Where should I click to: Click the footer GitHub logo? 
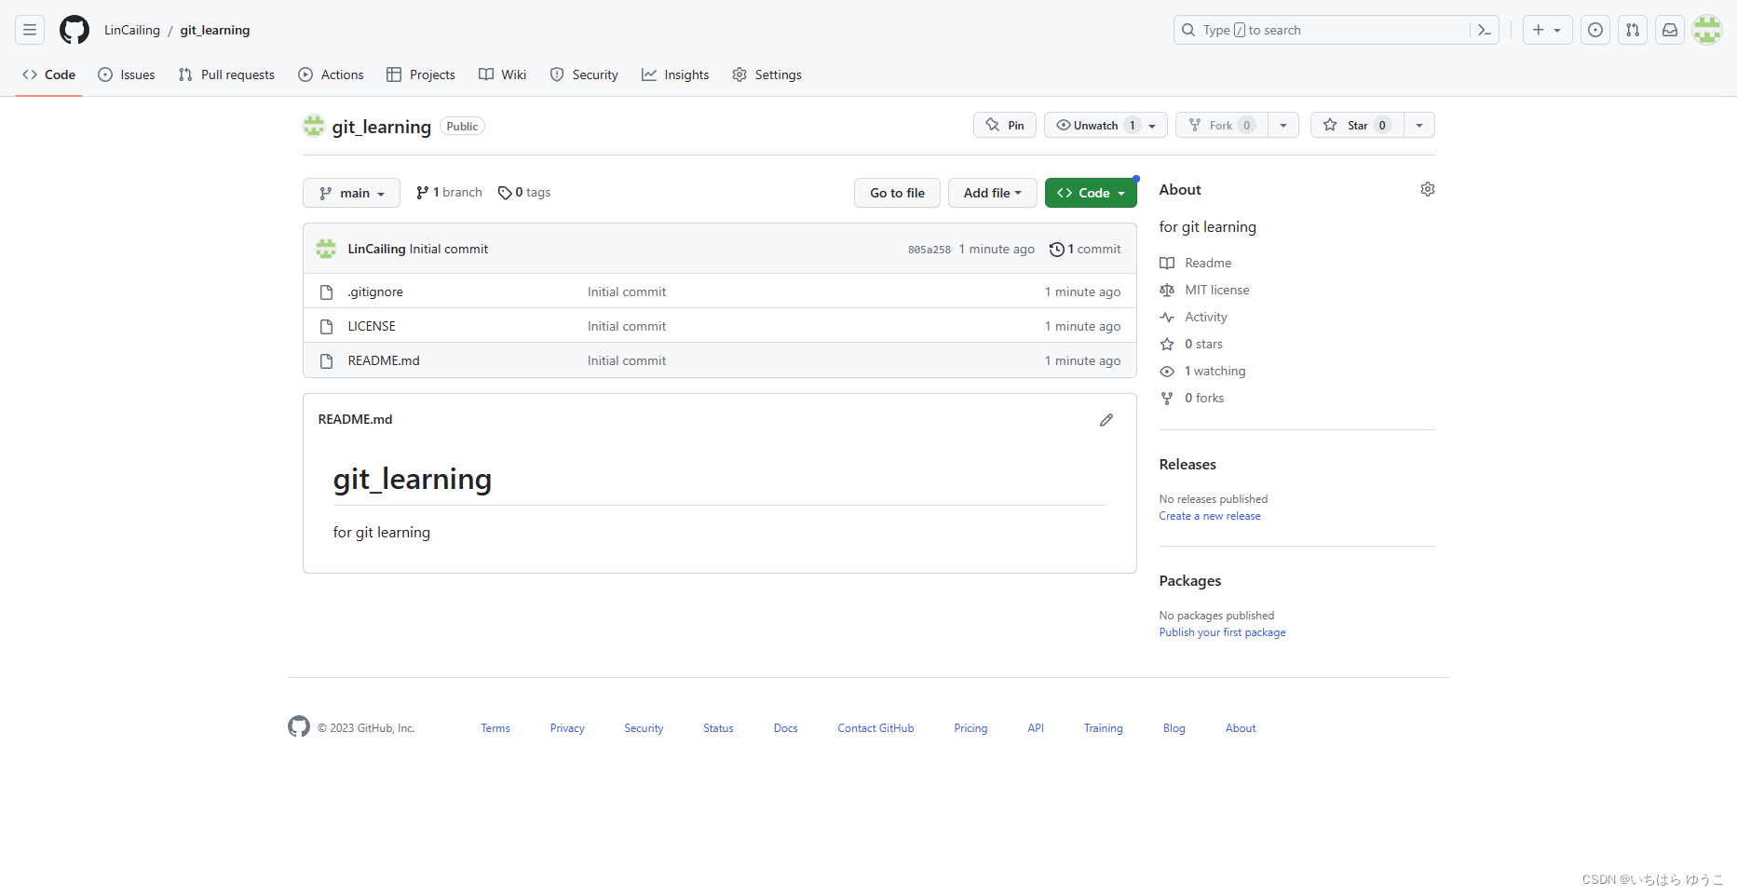[299, 726]
